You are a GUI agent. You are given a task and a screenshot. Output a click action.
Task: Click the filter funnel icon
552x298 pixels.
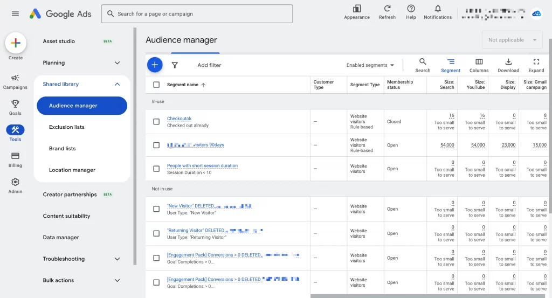coord(175,65)
